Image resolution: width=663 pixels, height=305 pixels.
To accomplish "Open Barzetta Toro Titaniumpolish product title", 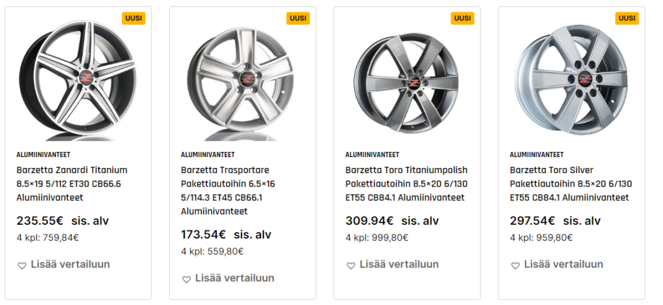I will 406,184.
